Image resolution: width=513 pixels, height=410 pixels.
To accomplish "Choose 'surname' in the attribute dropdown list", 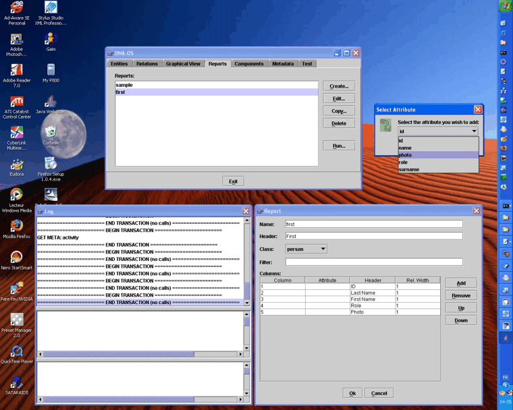I will pos(438,169).
